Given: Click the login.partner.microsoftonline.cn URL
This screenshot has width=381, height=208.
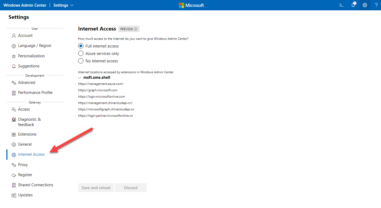Looking at the screenshot, I should (105, 116).
